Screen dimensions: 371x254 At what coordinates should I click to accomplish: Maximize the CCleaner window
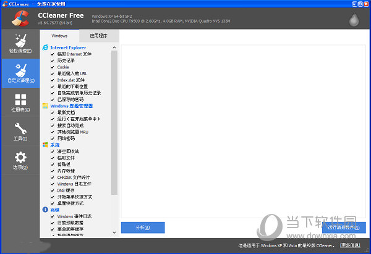click(x=360, y=4)
